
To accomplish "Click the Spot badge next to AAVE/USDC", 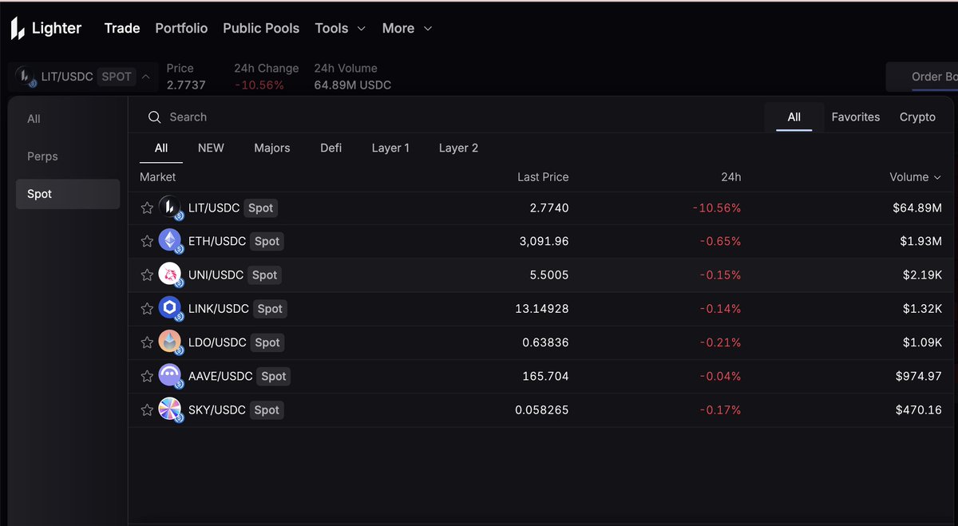I will 274,376.
